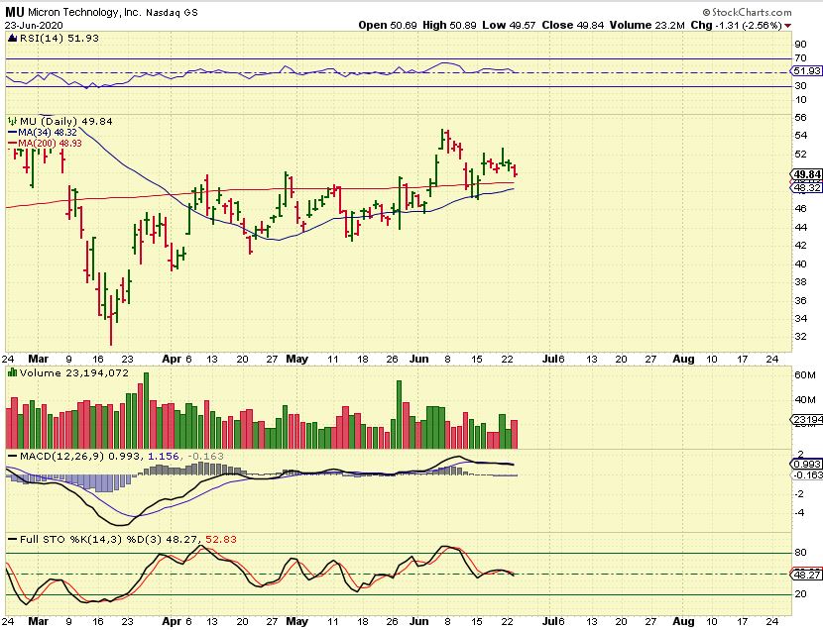Viewport: 823px width, 630px height.
Task: Click the 'Aug' label on the bottom date axis
Action: [x=683, y=622]
